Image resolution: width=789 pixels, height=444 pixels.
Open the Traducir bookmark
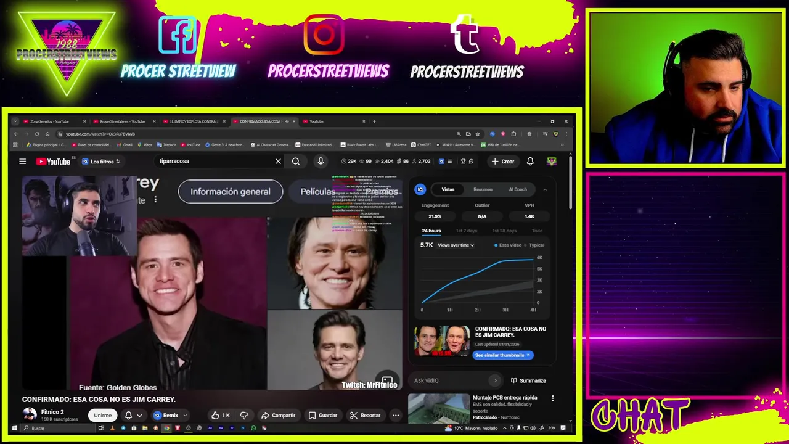pyautogui.click(x=166, y=145)
